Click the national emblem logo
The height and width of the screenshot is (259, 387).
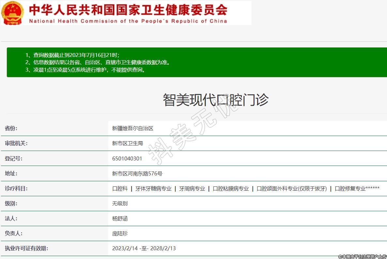tap(12, 13)
